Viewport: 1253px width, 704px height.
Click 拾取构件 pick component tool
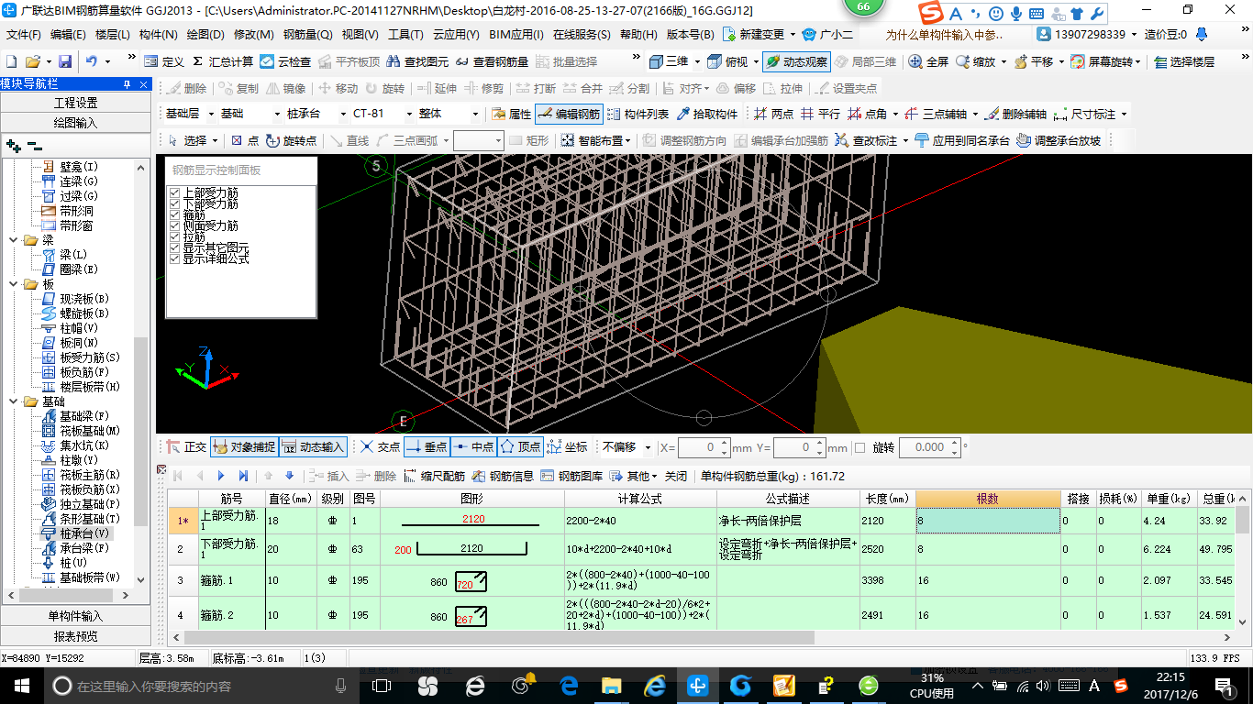(706, 114)
